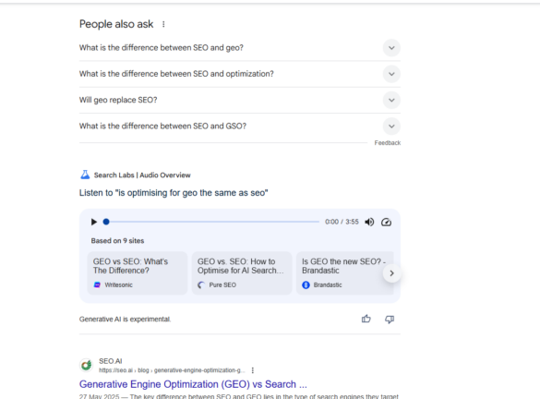The height and width of the screenshot is (399, 540).
Task: Give thumbs up to the generative AI result
Action: tap(366, 319)
